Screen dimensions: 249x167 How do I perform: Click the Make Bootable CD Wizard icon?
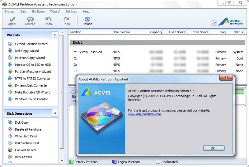pos(10,92)
